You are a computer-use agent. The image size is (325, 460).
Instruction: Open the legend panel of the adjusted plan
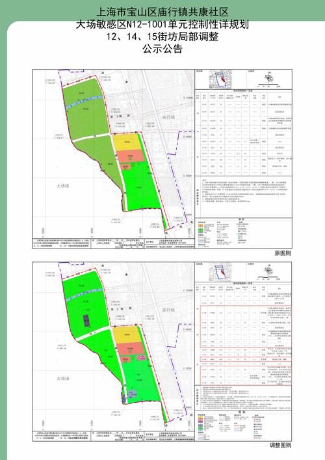pos(243,425)
